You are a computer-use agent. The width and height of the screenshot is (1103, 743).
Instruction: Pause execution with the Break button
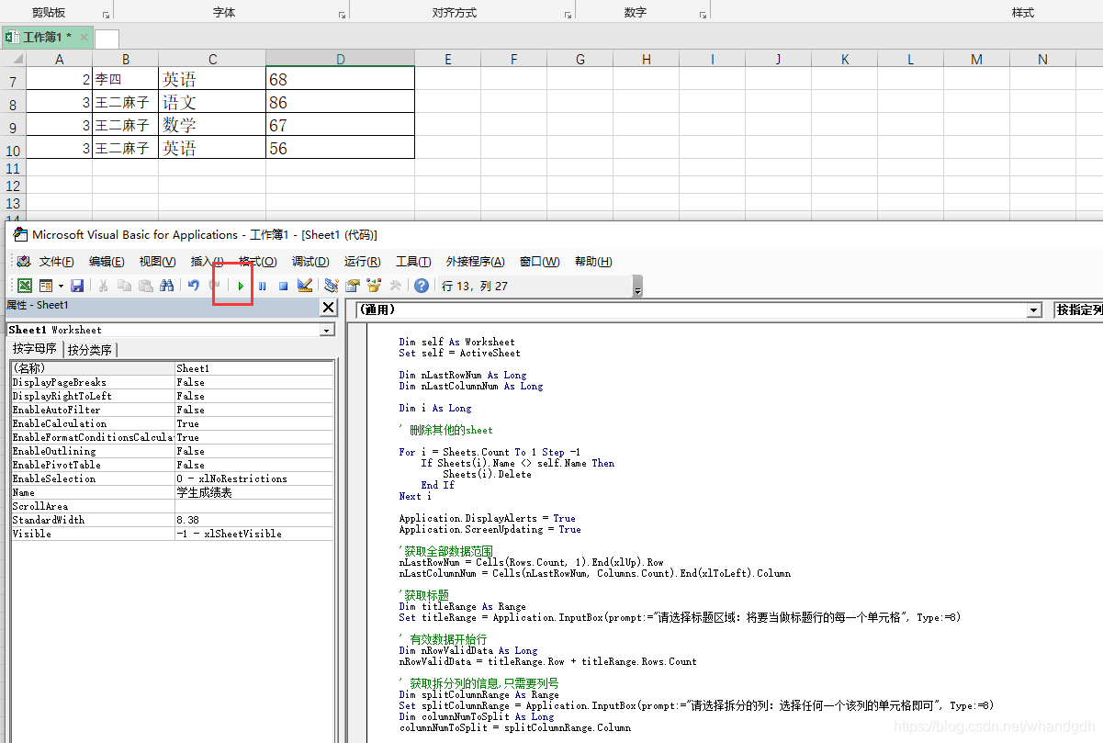262,286
